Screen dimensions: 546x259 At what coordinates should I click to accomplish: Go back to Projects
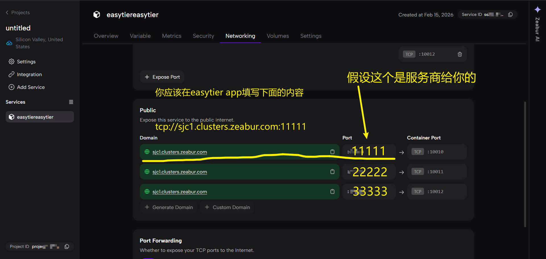tap(18, 12)
